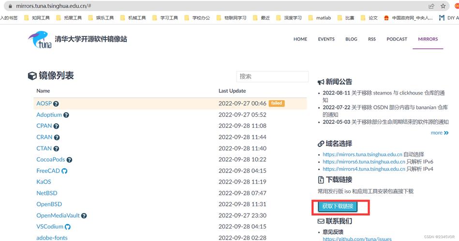Open the CocoaPods mirror link
The height and width of the screenshot is (241, 459).
tap(51, 160)
